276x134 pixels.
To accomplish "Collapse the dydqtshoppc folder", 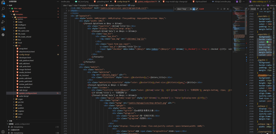I will point(13,17).
